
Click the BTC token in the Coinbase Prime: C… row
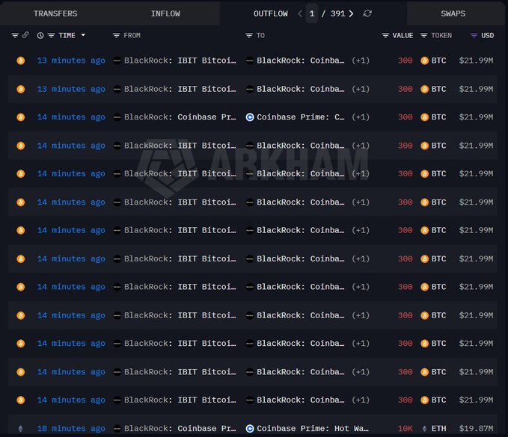(438, 117)
